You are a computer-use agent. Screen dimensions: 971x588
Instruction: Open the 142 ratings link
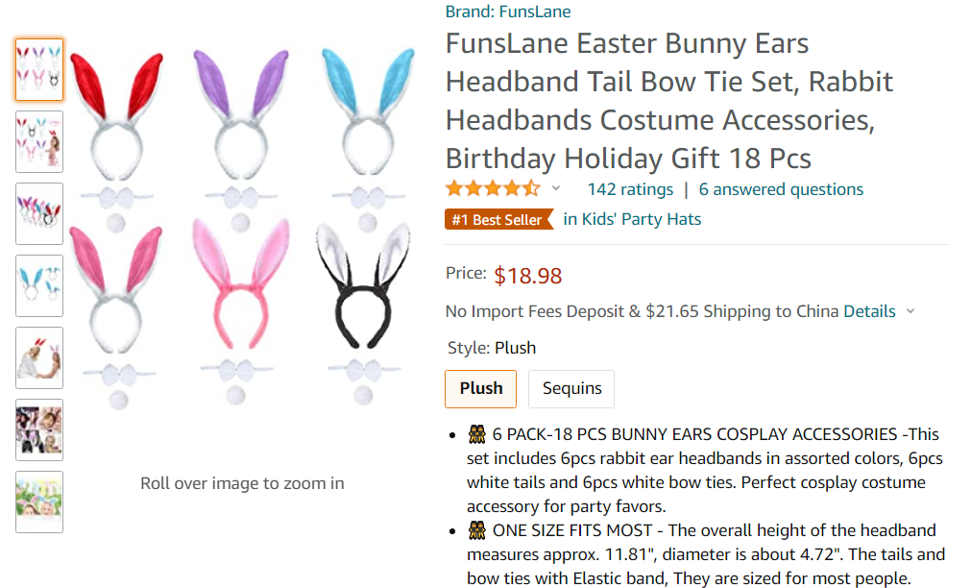[630, 189]
